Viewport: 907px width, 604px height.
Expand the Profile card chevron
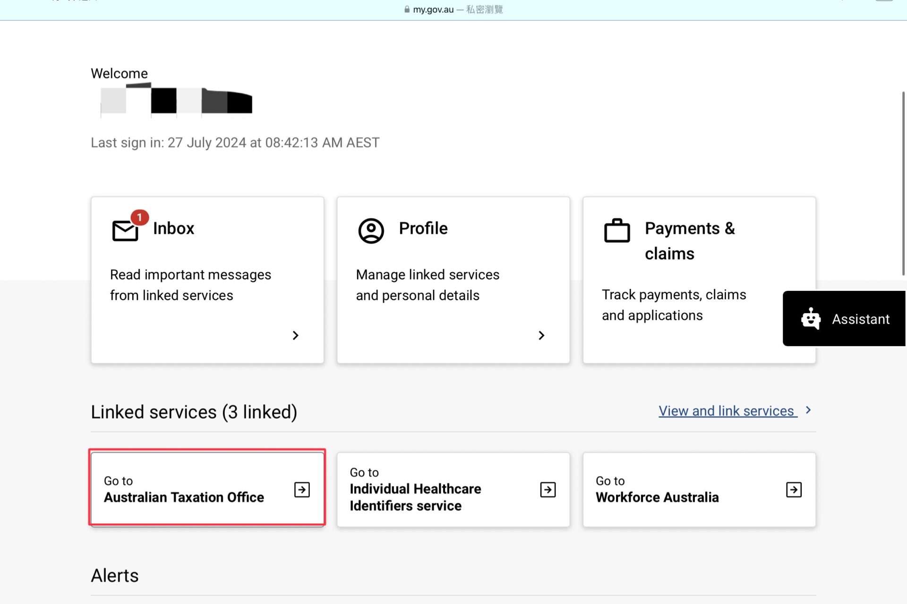541,335
